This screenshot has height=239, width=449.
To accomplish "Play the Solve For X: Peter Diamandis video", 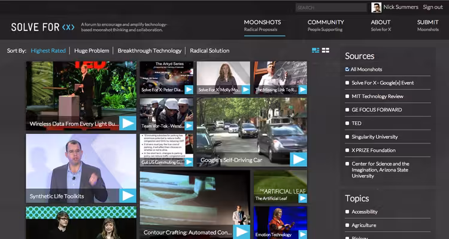I will [189, 90].
